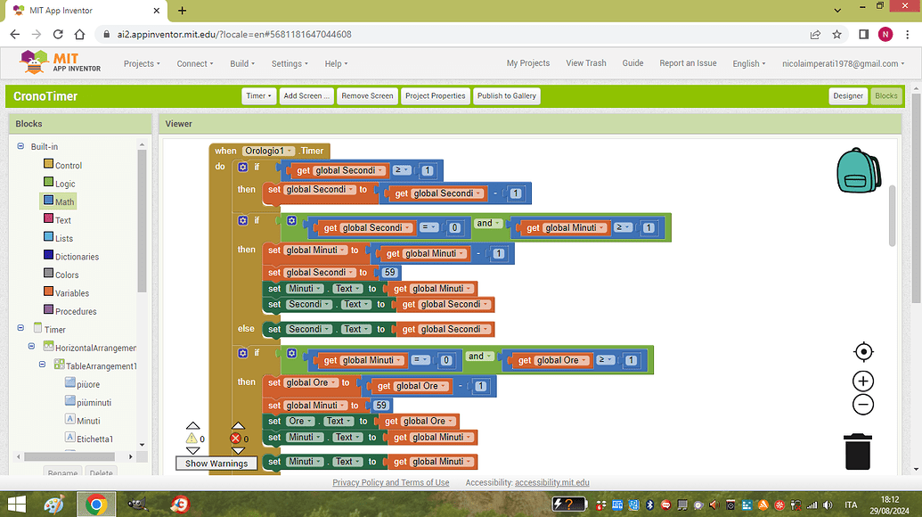Zoom out of the blocks canvas
922x517 pixels.
[x=862, y=404]
